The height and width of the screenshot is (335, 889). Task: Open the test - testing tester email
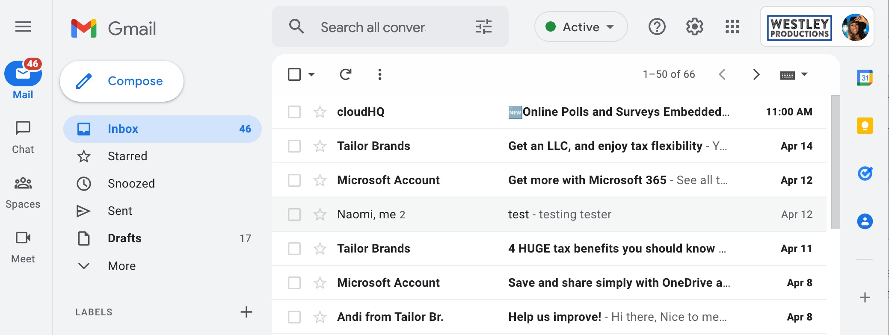pos(549,215)
